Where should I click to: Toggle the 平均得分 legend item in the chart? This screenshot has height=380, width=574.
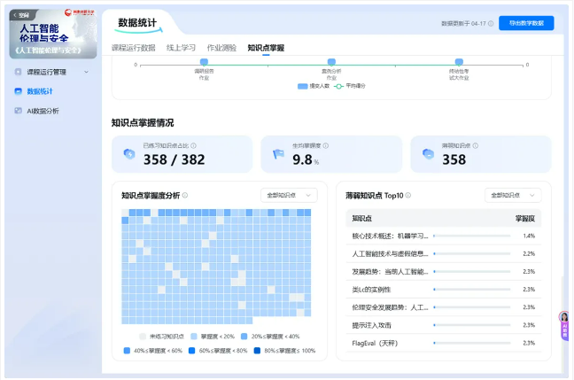pos(350,87)
